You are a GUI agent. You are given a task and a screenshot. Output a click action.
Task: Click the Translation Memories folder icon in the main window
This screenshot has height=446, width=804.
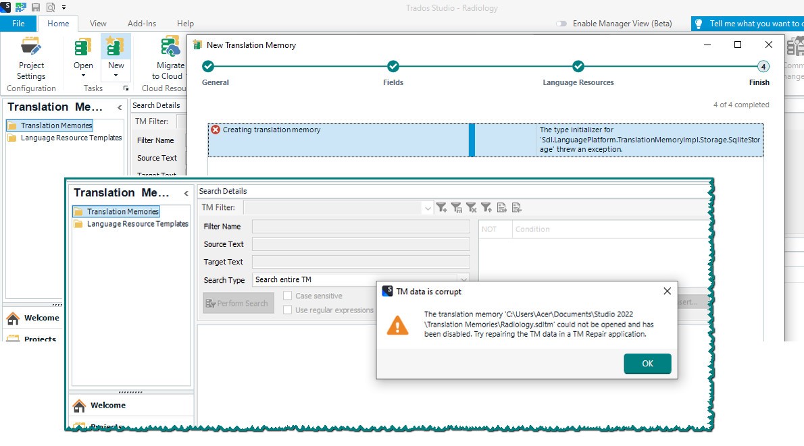coord(12,126)
